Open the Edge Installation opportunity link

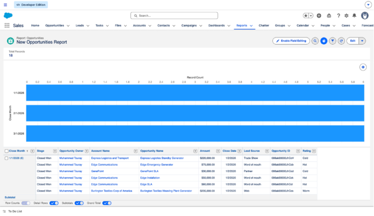coord(150,178)
